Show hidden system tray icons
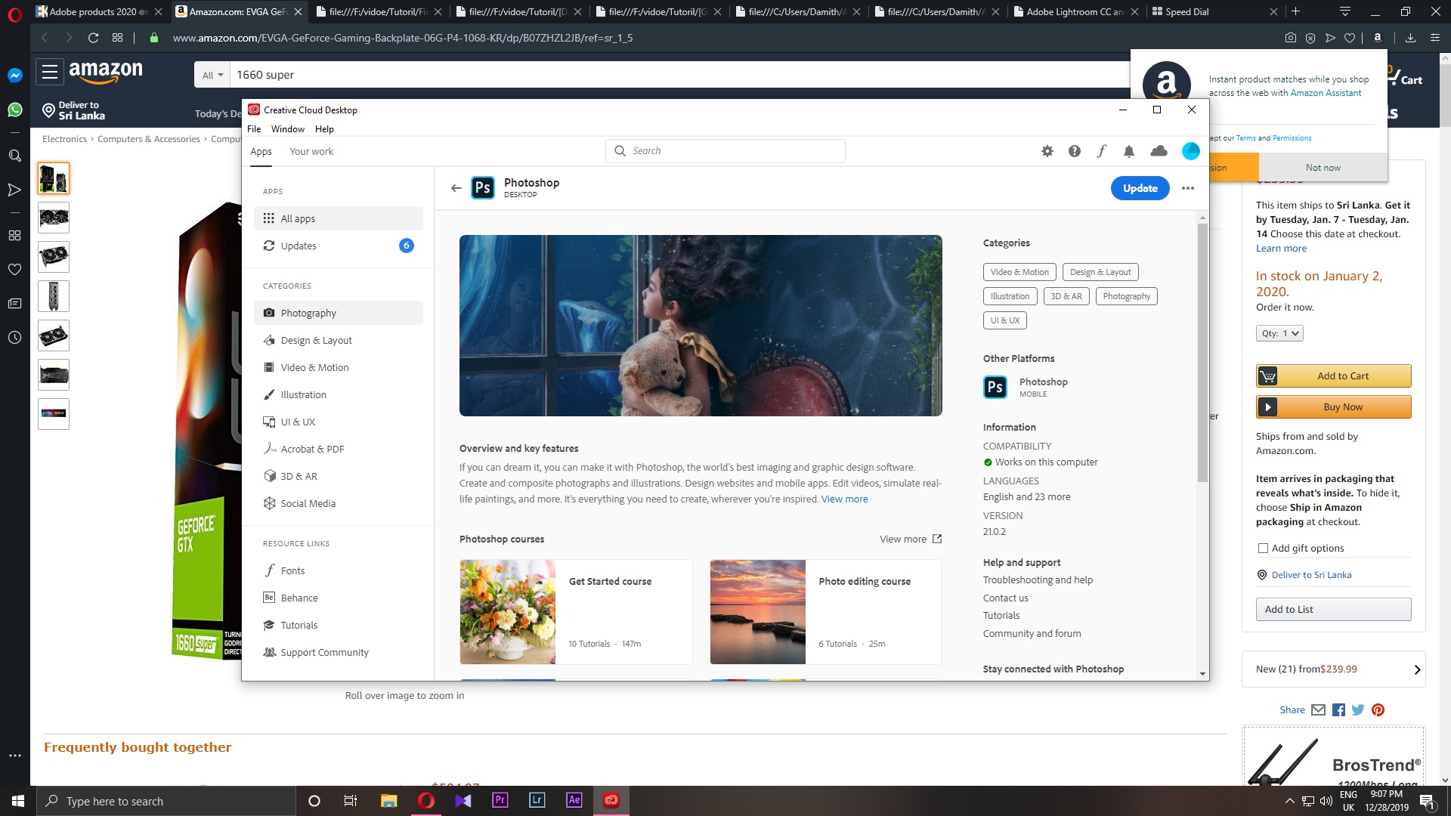Image resolution: width=1451 pixels, height=816 pixels. pos(1289,801)
